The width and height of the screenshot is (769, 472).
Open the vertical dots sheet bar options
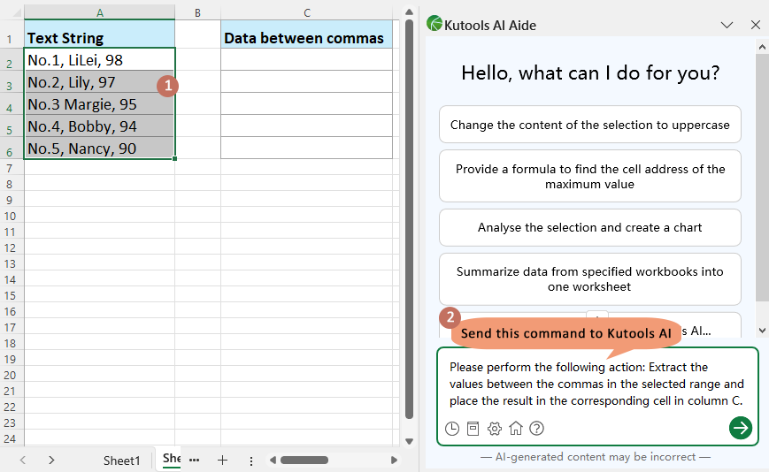(251, 461)
